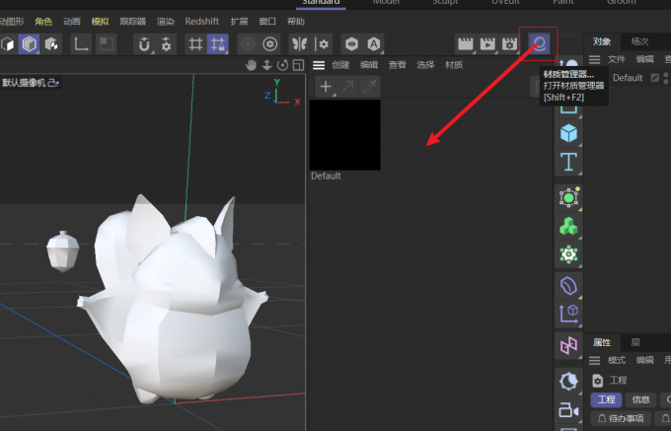
Task: Open the material manager 创建 menu
Action: click(341, 65)
